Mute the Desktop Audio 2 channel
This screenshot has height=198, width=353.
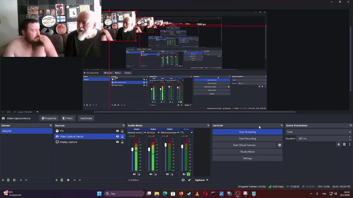point(134,174)
